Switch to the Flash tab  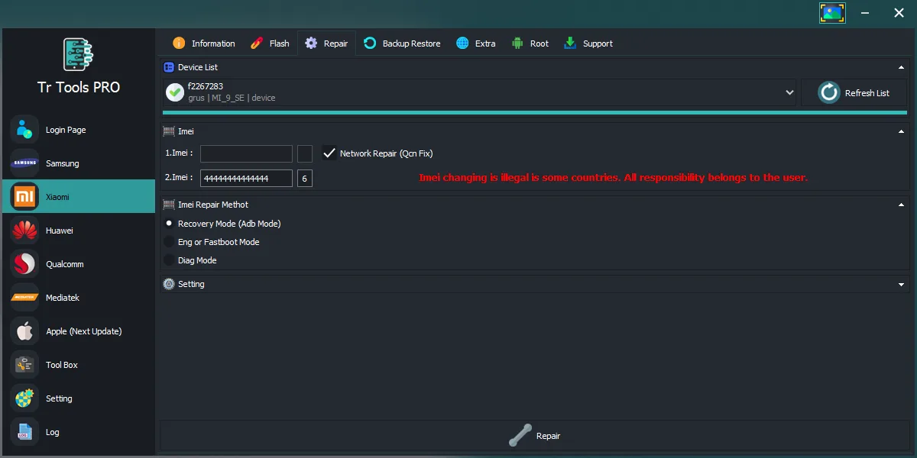(270, 44)
